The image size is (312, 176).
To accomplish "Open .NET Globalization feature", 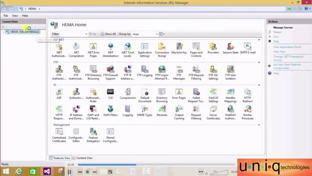I will (111, 50).
